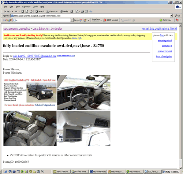Screen dimensions: 183x174
Task: Open the Favorites toolbar button
Action: coord(52,11)
